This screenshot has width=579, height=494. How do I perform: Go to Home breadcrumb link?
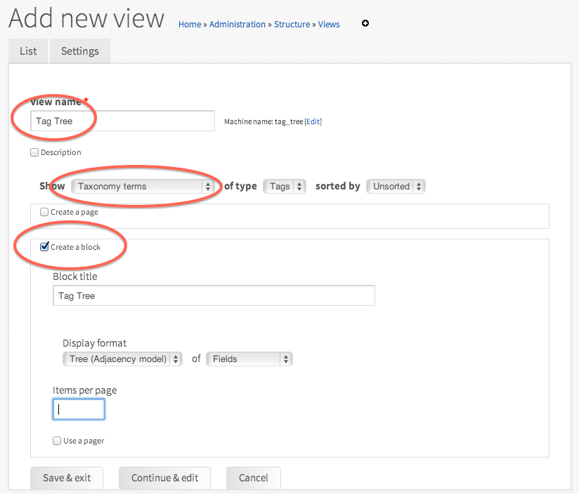(190, 25)
